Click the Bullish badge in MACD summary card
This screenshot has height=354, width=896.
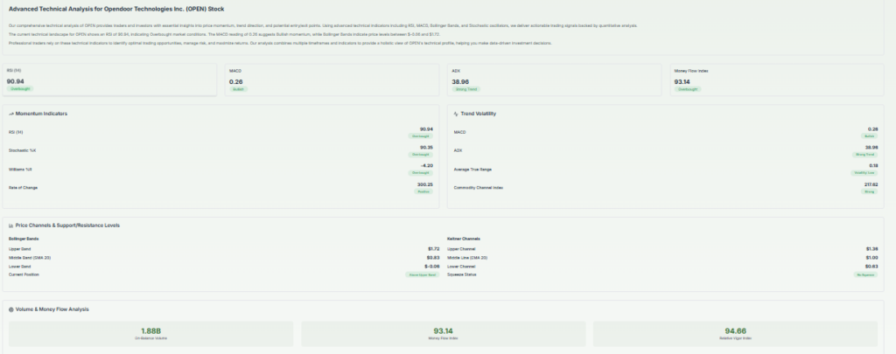tap(238, 89)
